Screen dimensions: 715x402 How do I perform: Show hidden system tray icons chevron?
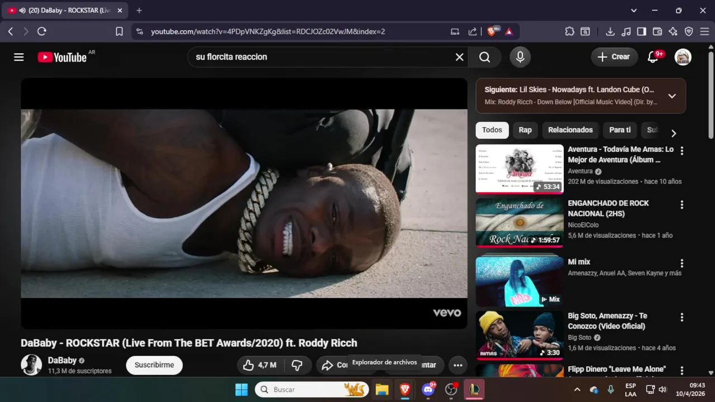coord(577,390)
